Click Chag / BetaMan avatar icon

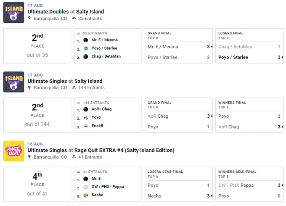tap(85, 56)
